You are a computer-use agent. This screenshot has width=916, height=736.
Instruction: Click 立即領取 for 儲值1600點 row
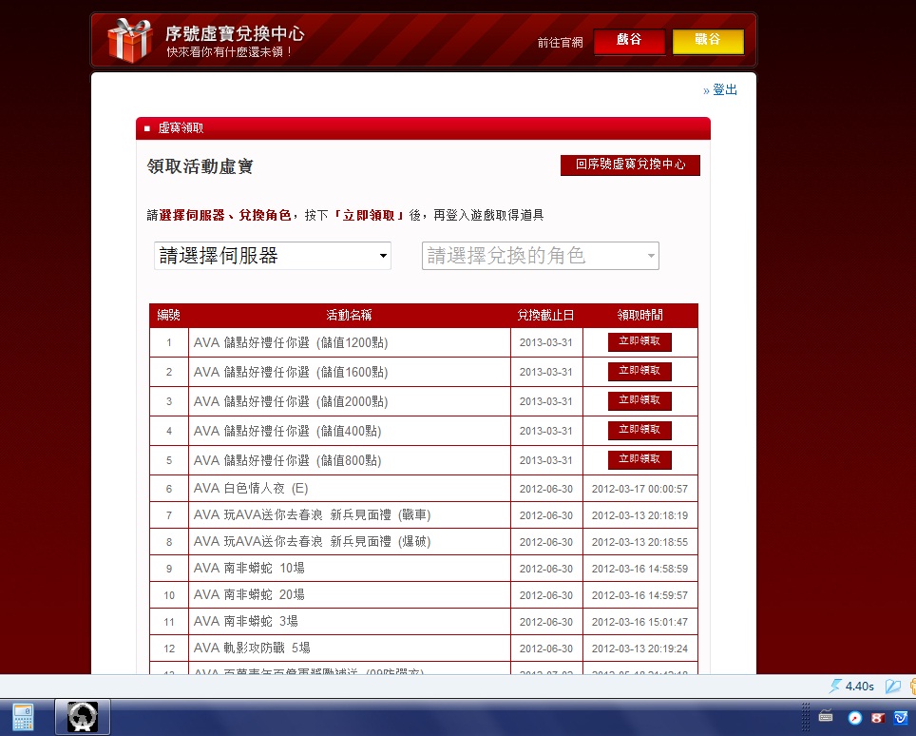(639, 371)
